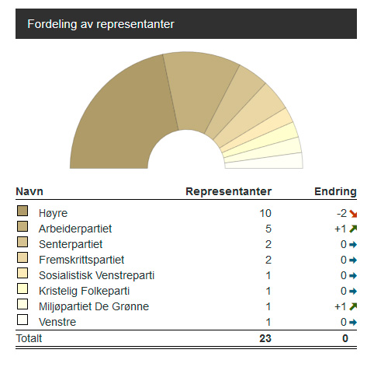Click the Kristelig Folkeparti name

[x=84, y=291]
